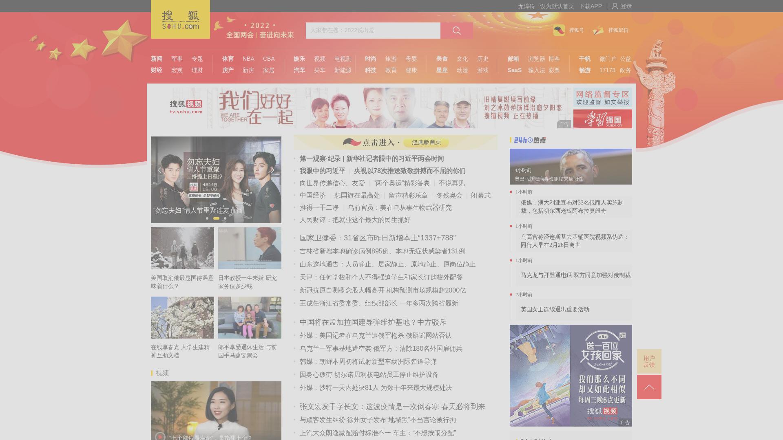783x440 pixels.
Task: Click the 经典版首页 button
Action: pos(426,143)
